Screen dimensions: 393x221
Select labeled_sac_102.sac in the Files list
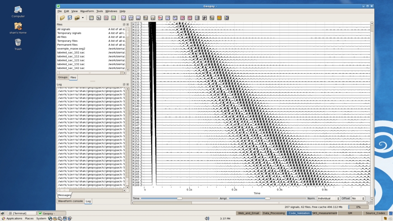pyautogui.click(x=71, y=53)
